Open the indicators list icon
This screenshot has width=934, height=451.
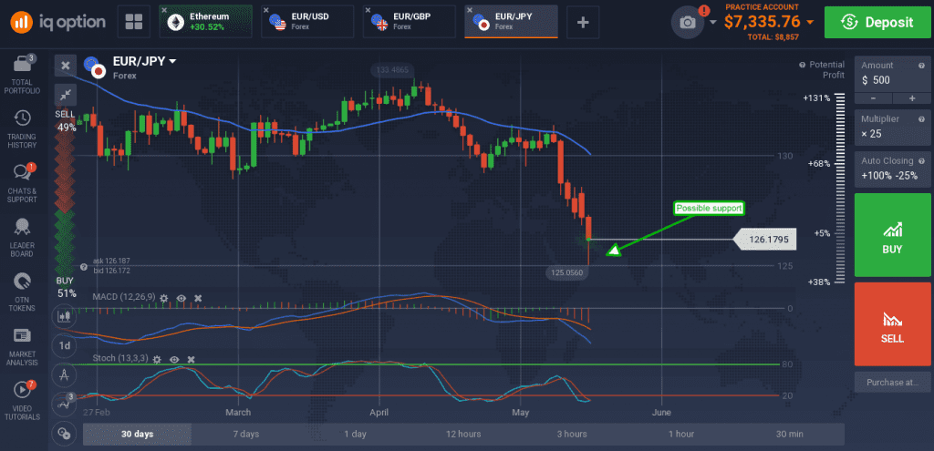pos(64,404)
